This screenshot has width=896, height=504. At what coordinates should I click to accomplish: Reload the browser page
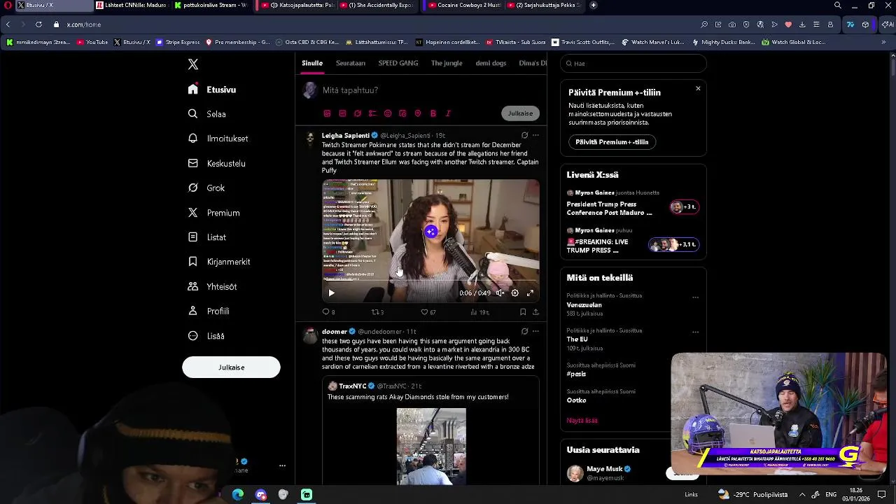(38, 24)
